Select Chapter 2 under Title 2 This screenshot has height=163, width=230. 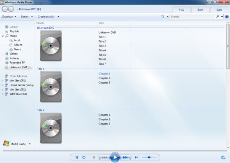(x=104, y=120)
